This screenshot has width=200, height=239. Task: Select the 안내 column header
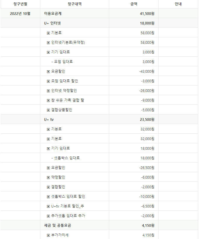pos(178,4)
